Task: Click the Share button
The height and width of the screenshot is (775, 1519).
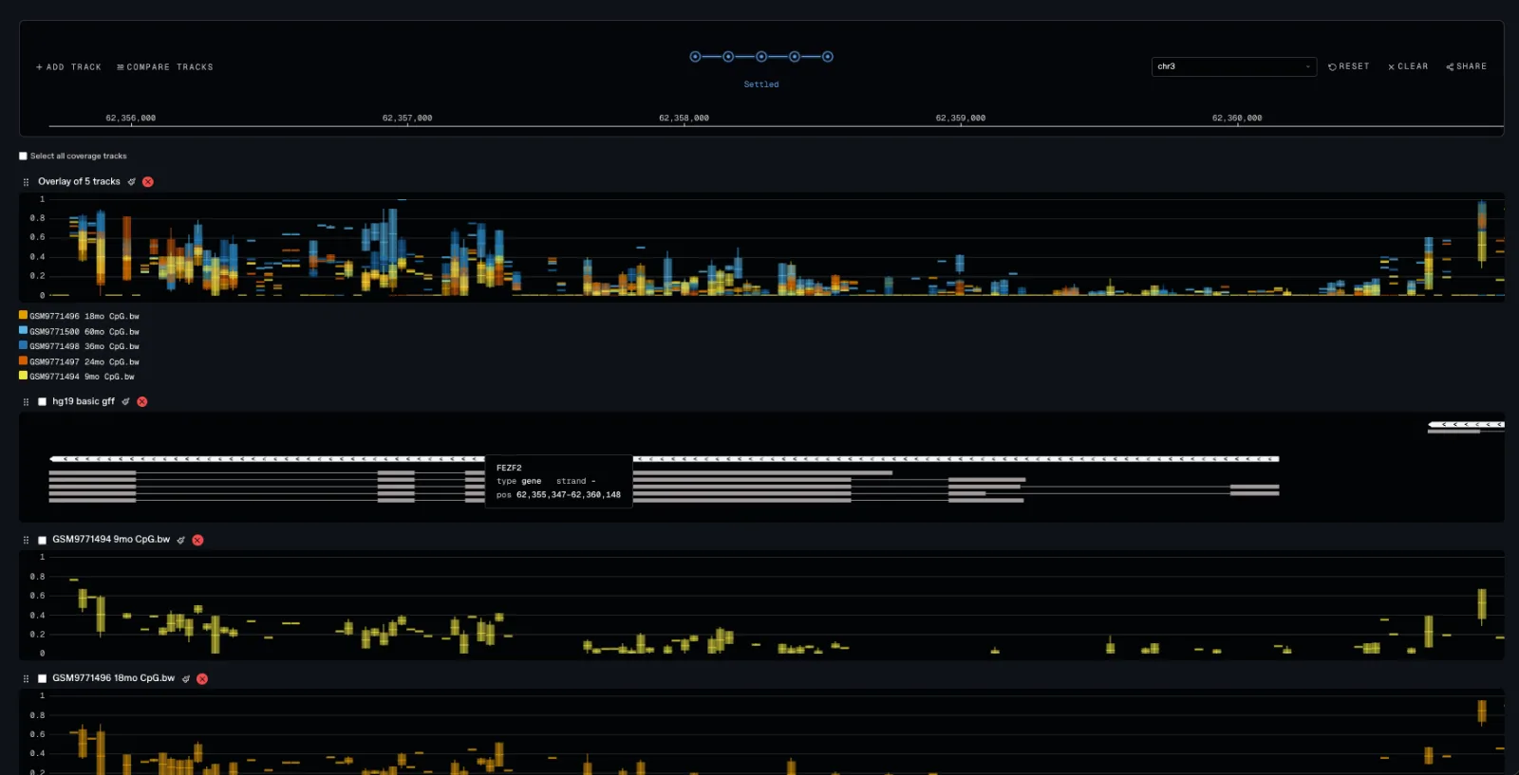Action: (x=1467, y=66)
